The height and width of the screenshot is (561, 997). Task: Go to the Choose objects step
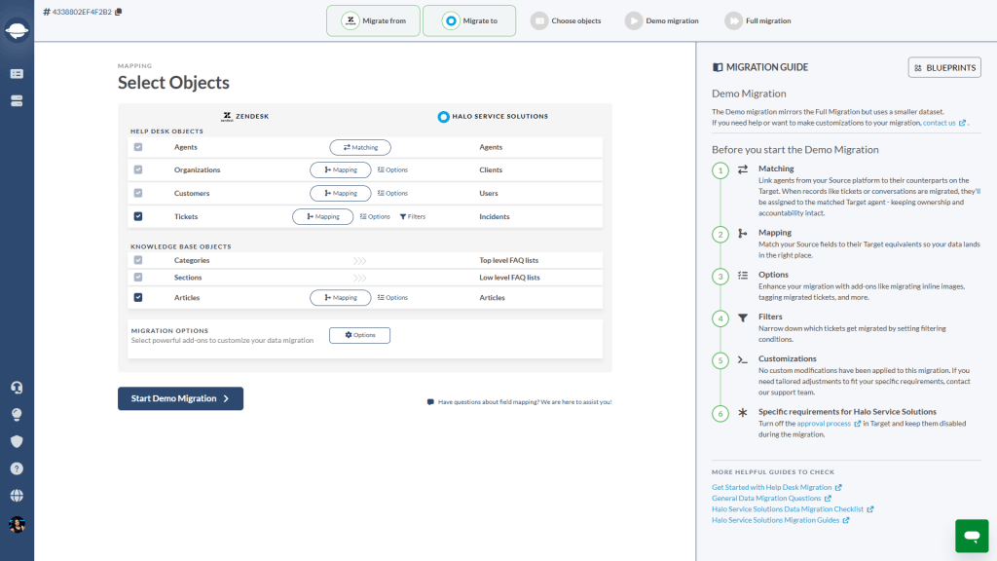pyautogui.click(x=566, y=21)
